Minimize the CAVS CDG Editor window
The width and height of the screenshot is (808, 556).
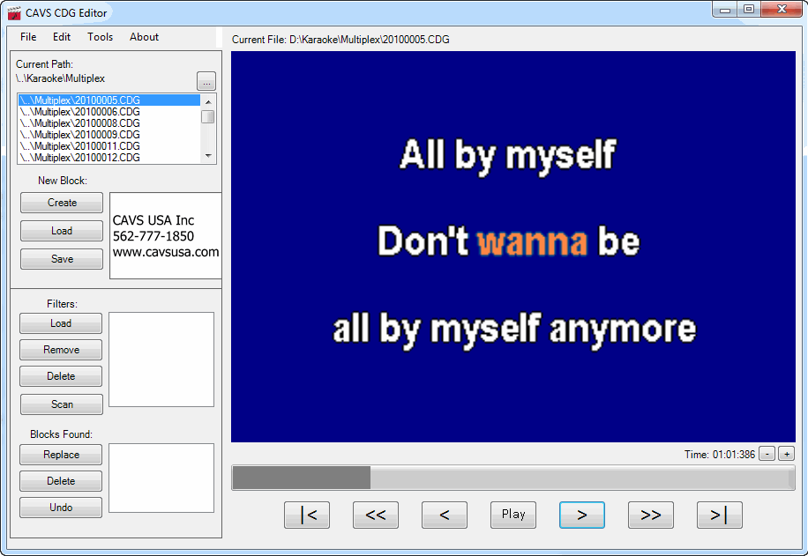724,10
